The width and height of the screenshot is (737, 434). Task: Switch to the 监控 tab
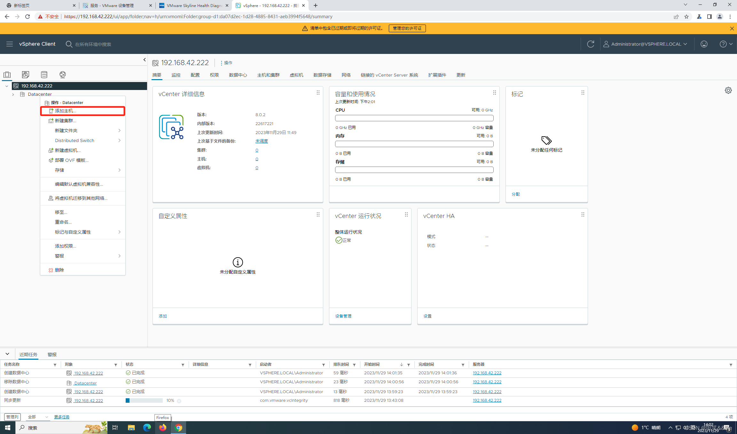point(176,75)
